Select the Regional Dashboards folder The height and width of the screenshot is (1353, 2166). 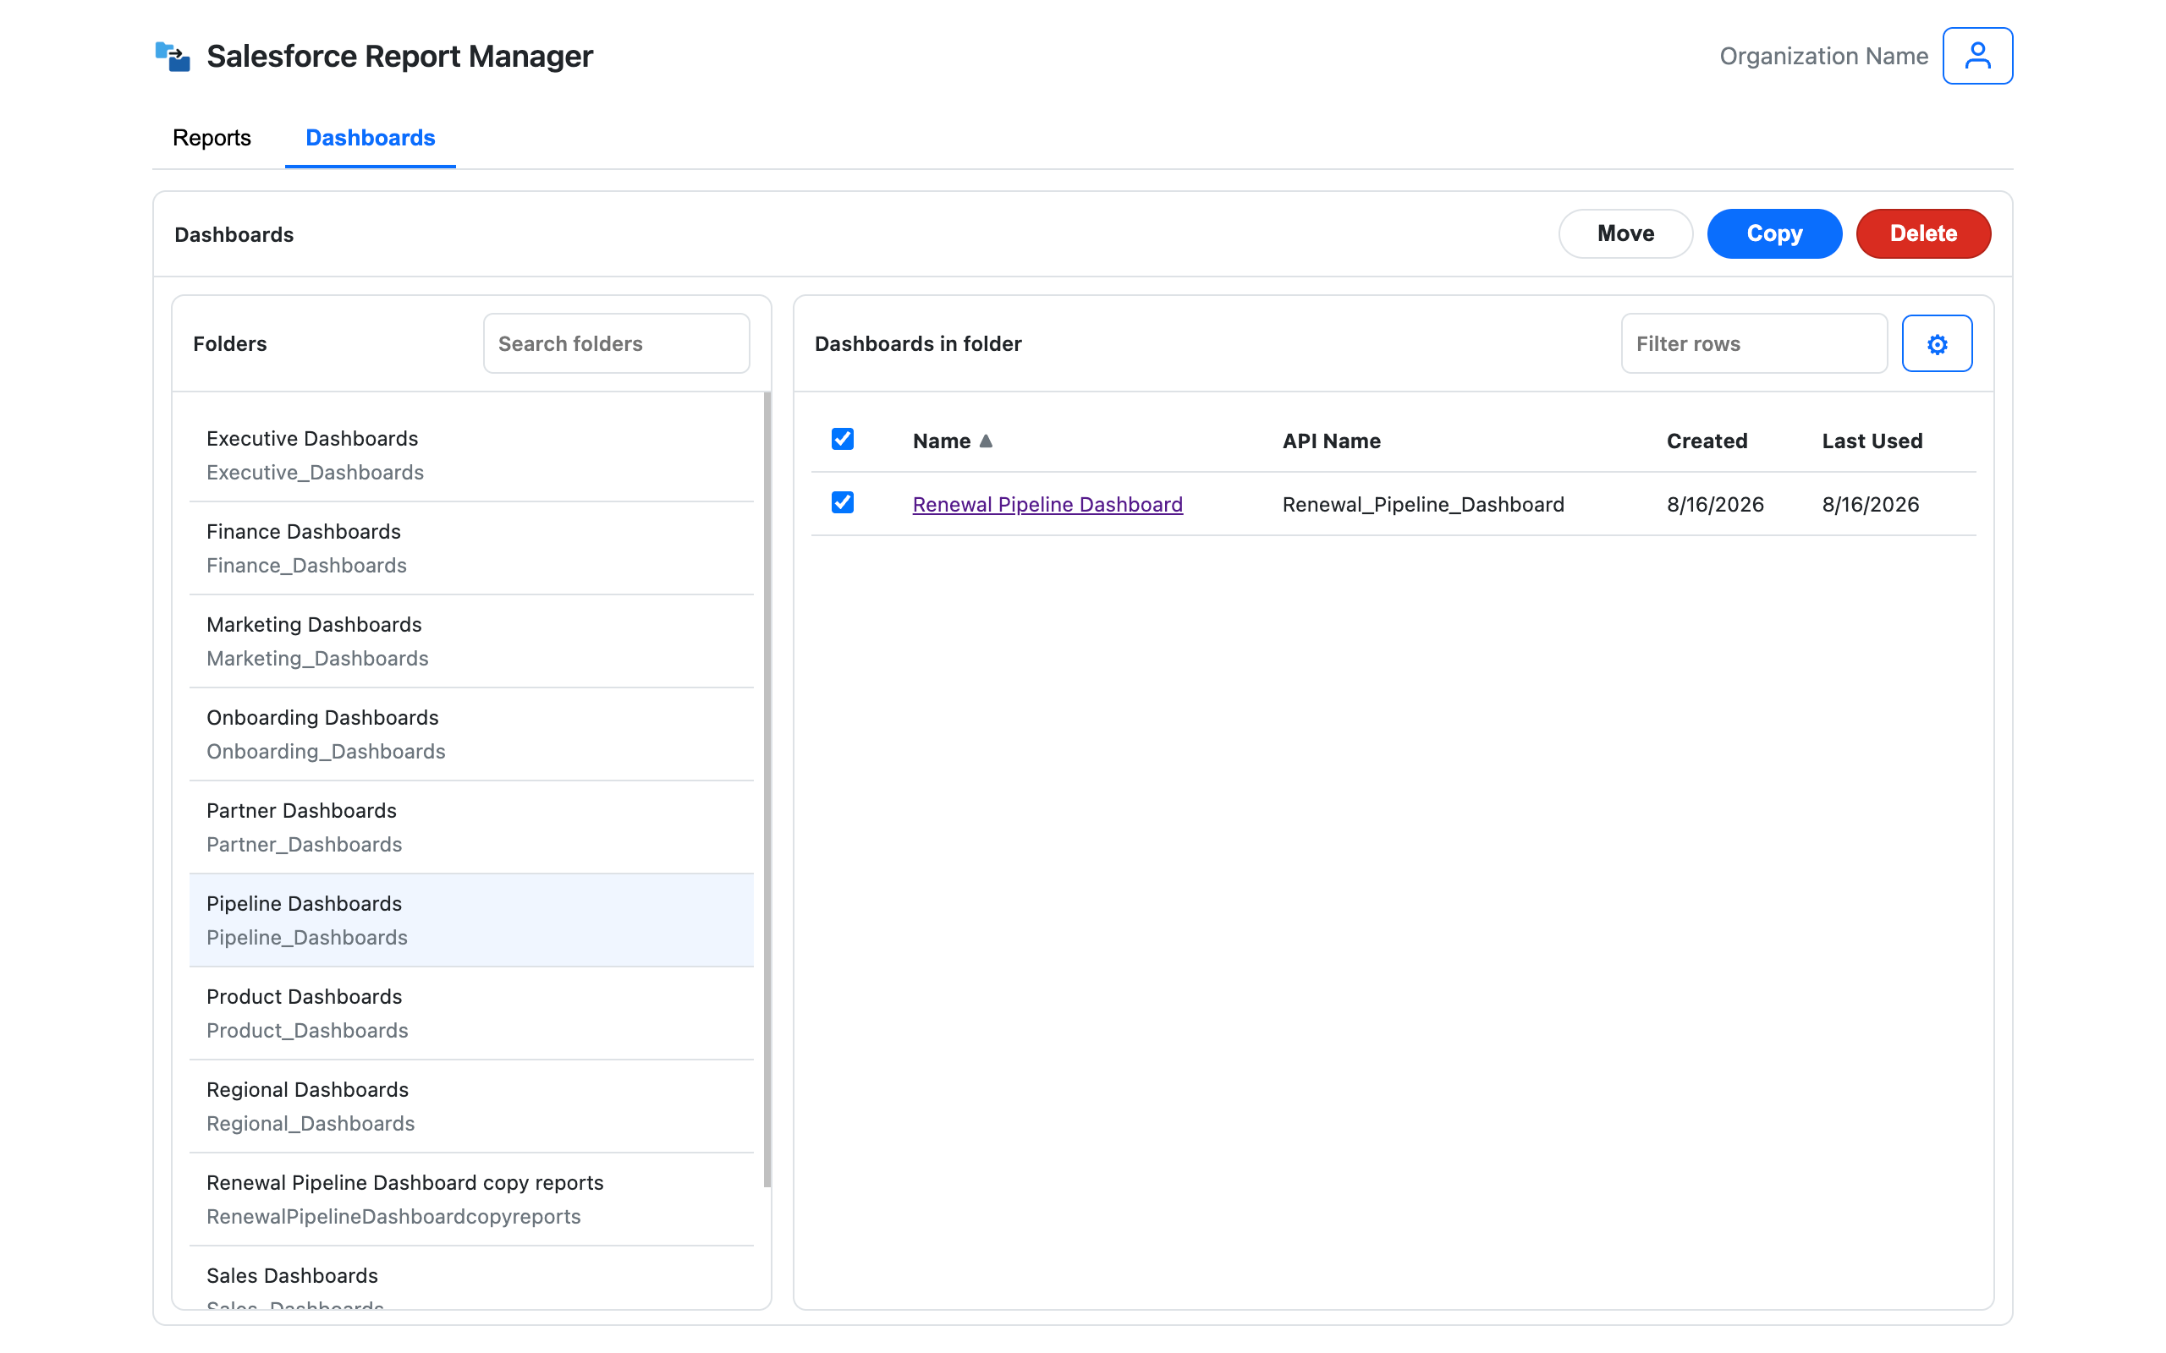point(471,1107)
